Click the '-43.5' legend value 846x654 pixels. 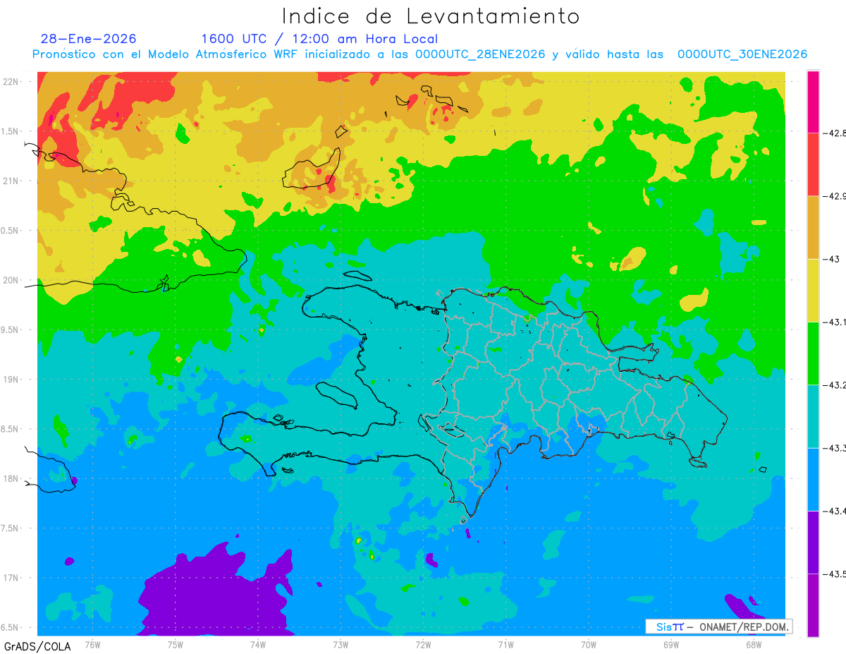(x=834, y=574)
